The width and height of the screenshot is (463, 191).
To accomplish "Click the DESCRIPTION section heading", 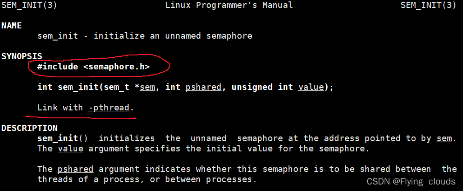I will [x=29, y=128].
